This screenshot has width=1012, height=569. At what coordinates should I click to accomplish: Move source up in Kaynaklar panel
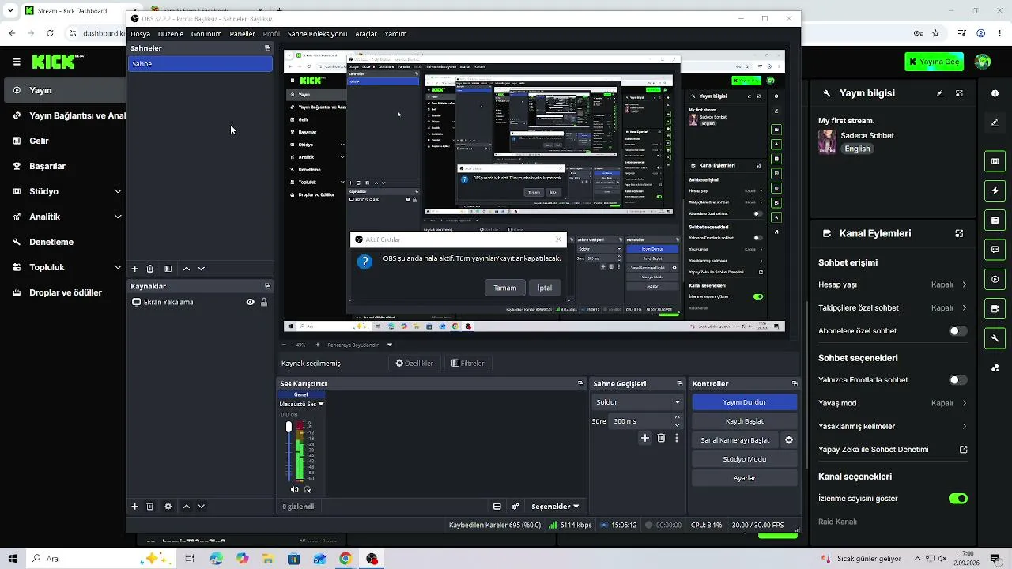click(x=187, y=507)
